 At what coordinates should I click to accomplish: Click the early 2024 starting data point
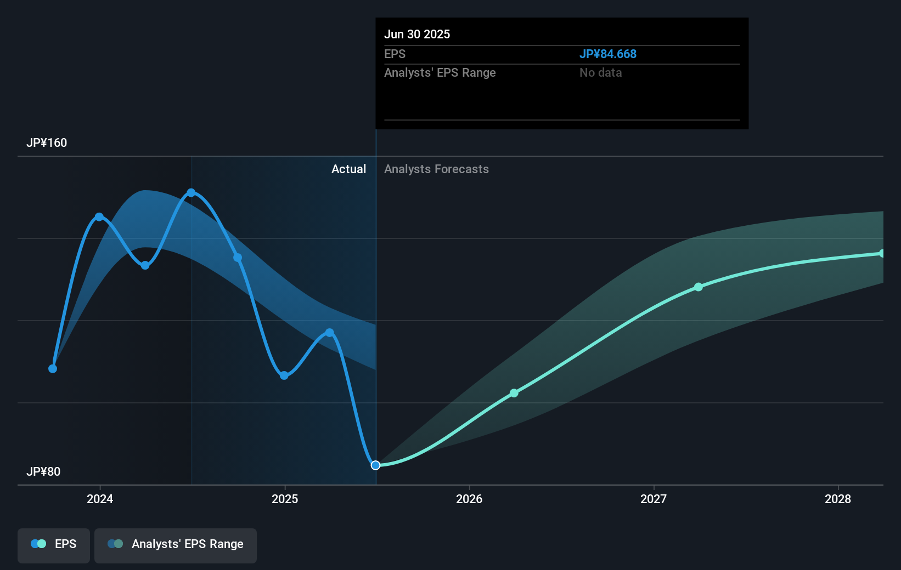click(53, 369)
